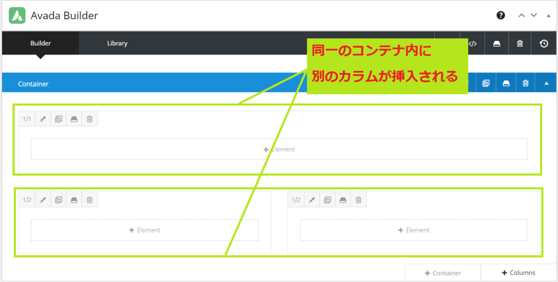Screen dimensions: 558x282
Task: Clone the left 1/2 column
Action: click(59, 200)
